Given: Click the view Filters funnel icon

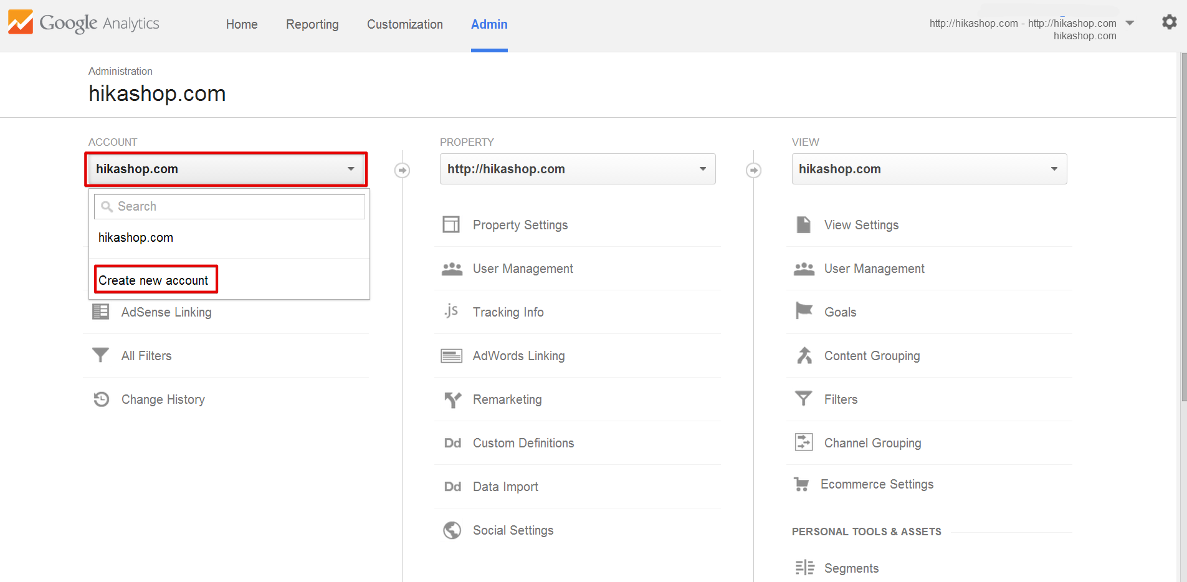Looking at the screenshot, I should pyautogui.click(x=804, y=398).
